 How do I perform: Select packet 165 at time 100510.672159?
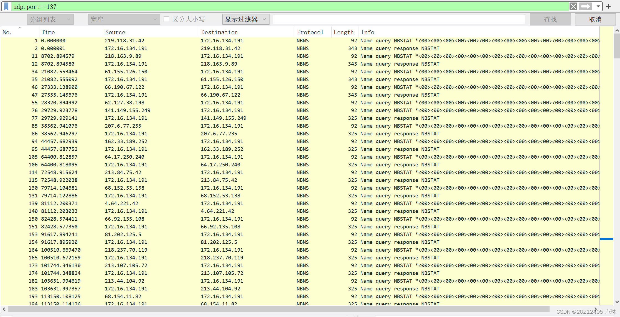(300, 258)
